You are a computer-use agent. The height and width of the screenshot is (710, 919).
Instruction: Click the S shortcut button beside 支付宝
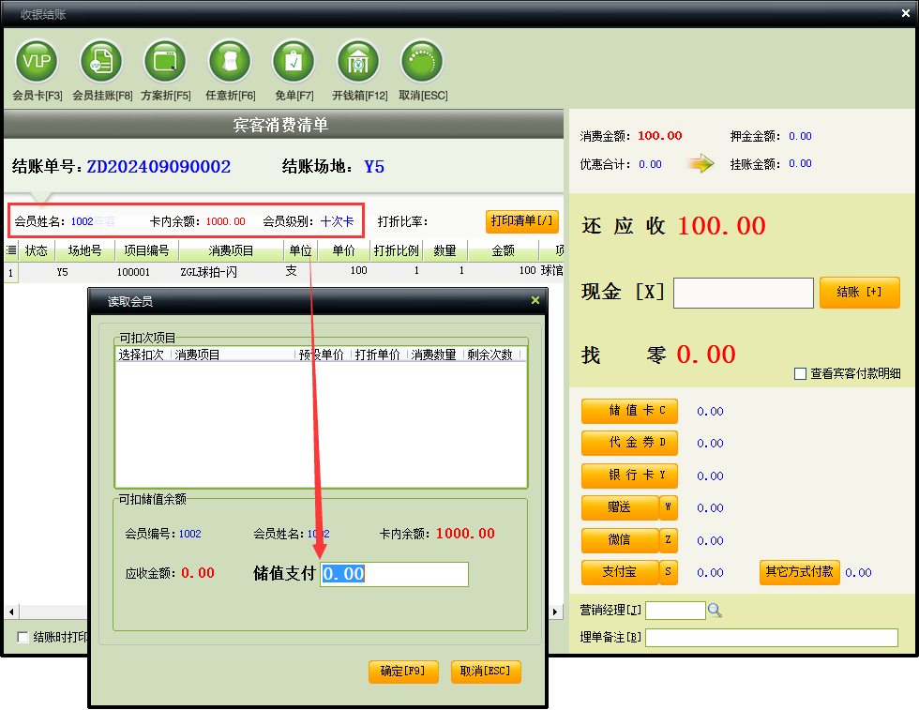[x=668, y=572]
